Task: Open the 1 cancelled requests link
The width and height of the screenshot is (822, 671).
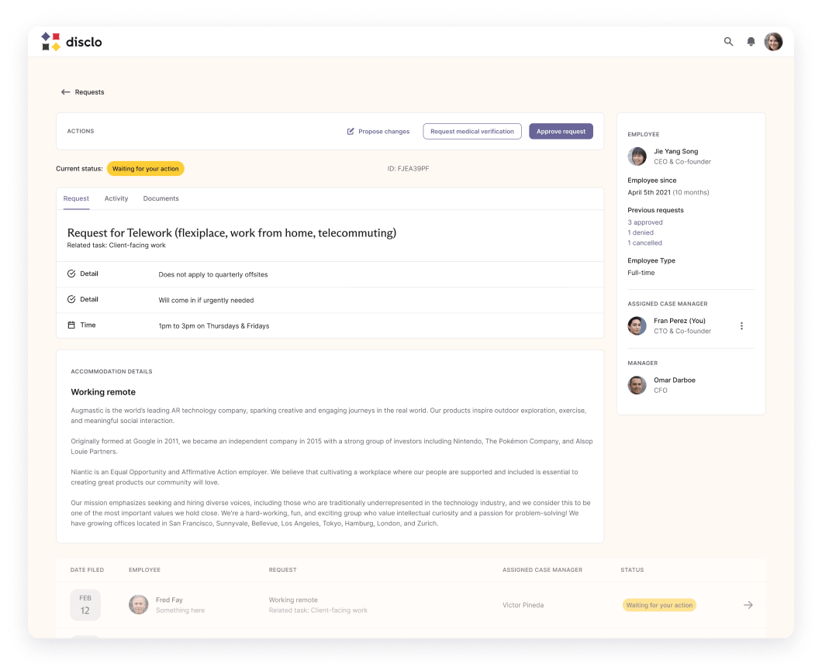Action: 644,243
